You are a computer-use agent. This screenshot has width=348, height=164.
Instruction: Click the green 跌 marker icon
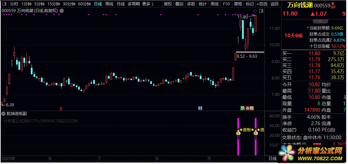[x=243, y=108]
